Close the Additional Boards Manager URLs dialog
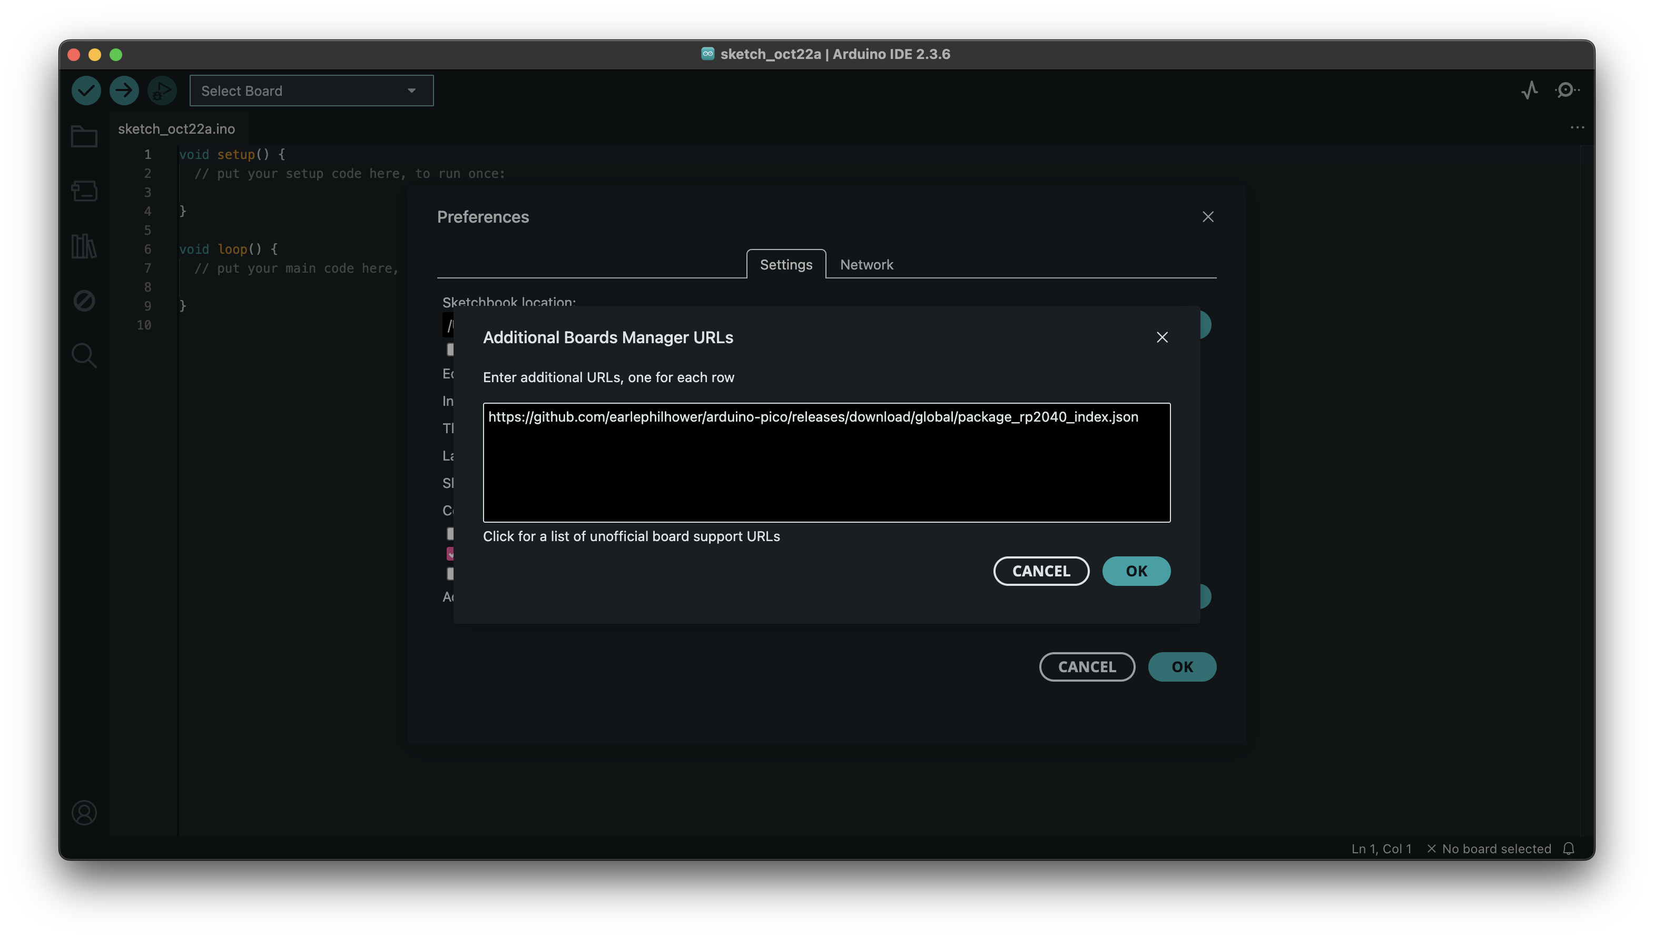Image resolution: width=1654 pixels, height=938 pixels. click(x=1162, y=337)
